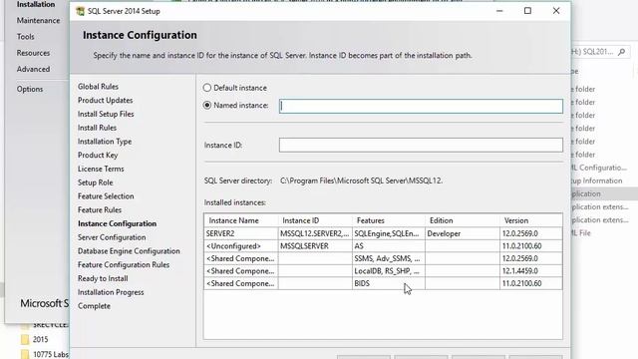Click the Developer edition cell
The width and height of the screenshot is (638, 359).
click(463, 233)
